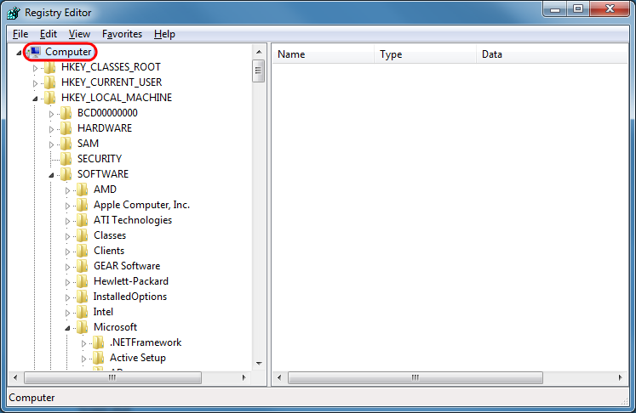The width and height of the screenshot is (636, 413).
Task: Expand the Hewlett-Packard key
Action: 68,283
